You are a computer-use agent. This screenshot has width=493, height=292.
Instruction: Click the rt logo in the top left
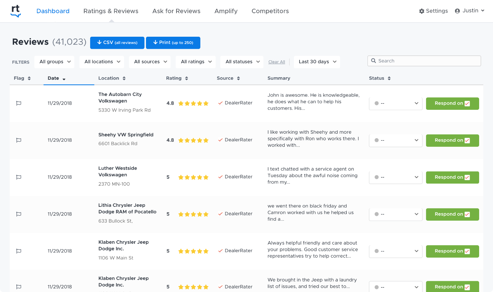pos(15,11)
